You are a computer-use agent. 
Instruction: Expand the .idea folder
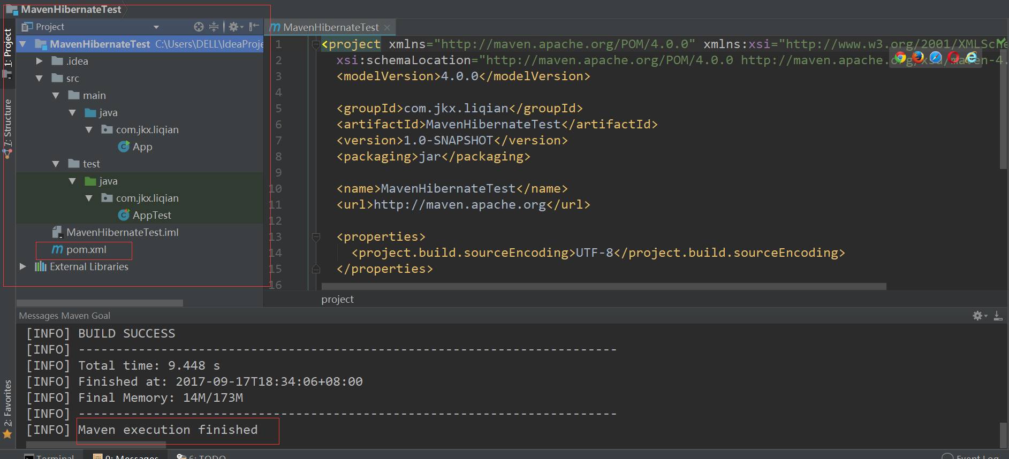coord(39,61)
